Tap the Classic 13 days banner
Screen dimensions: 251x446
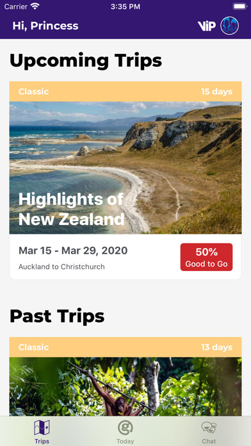click(x=125, y=347)
